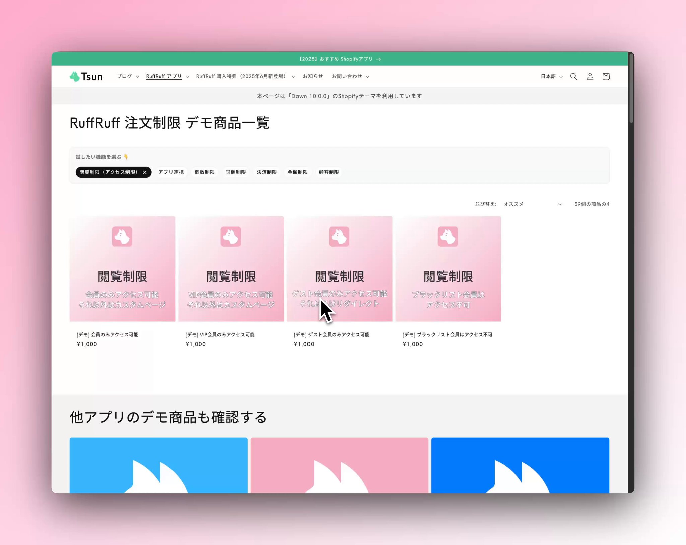Image resolution: width=686 pixels, height=545 pixels.
Task: Click the dog icon on the 会員のみアクセス可能 card
Action: [122, 236]
